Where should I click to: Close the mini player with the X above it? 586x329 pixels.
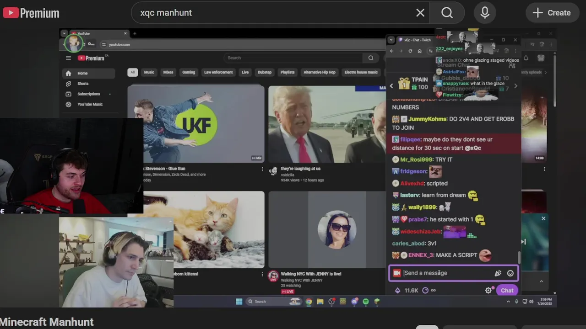(543, 218)
